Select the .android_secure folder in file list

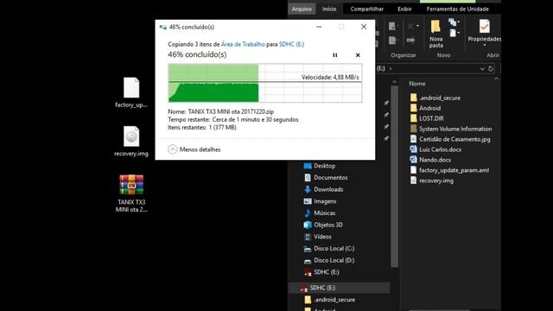[x=435, y=98]
